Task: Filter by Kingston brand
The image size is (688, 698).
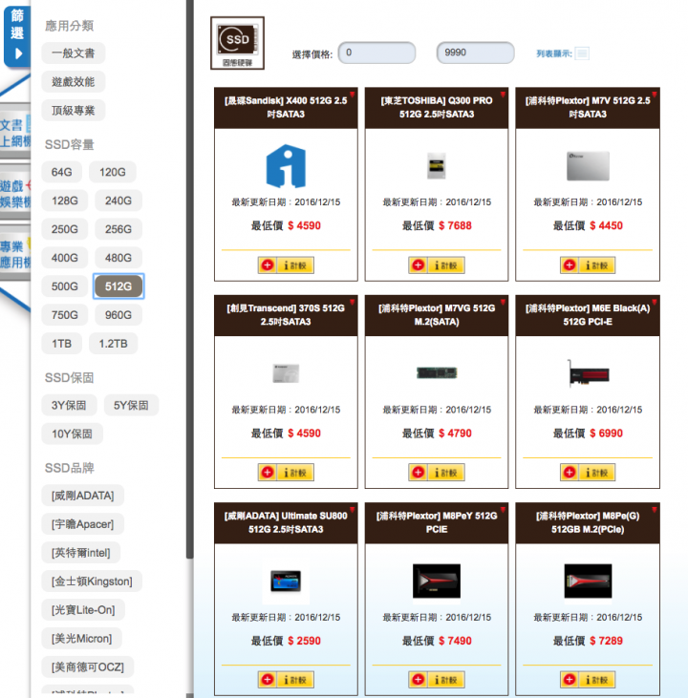Action: (x=92, y=582)
